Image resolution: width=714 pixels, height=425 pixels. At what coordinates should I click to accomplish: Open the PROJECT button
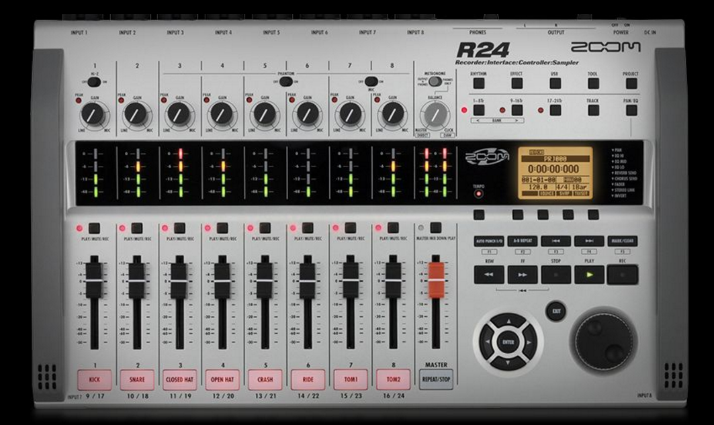click(x=631, y=83)
